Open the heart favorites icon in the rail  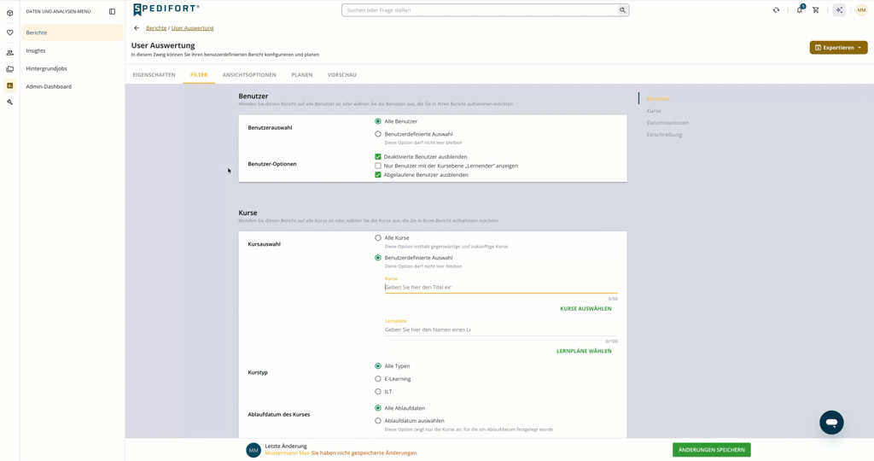pyautogui.click(x=9, y=33)
